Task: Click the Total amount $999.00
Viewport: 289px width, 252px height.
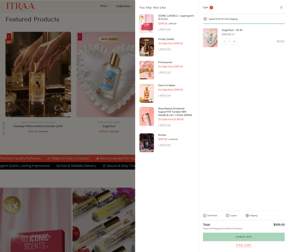Action: pyautogui.click(x=279, y=225)
